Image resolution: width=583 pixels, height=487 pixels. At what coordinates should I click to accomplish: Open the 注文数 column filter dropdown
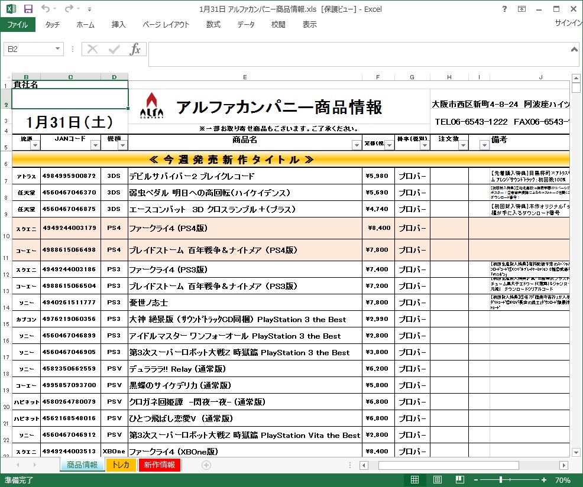click(x=463, y=145)
